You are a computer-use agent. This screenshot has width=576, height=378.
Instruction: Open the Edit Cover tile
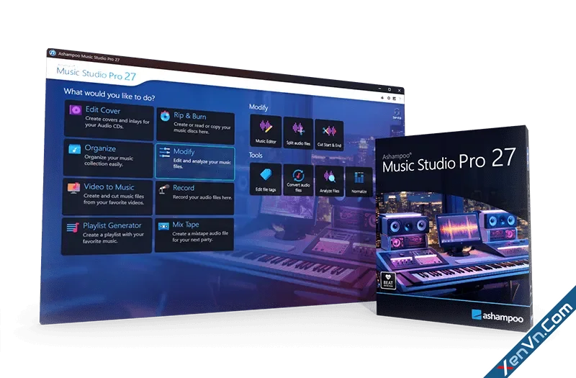click(x=109, y=120)
